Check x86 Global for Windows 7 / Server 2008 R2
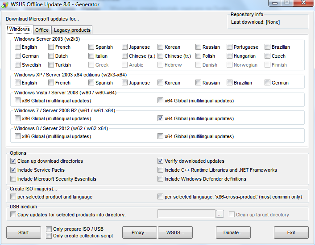The image size is (315, 245). (x=18, y=118)
